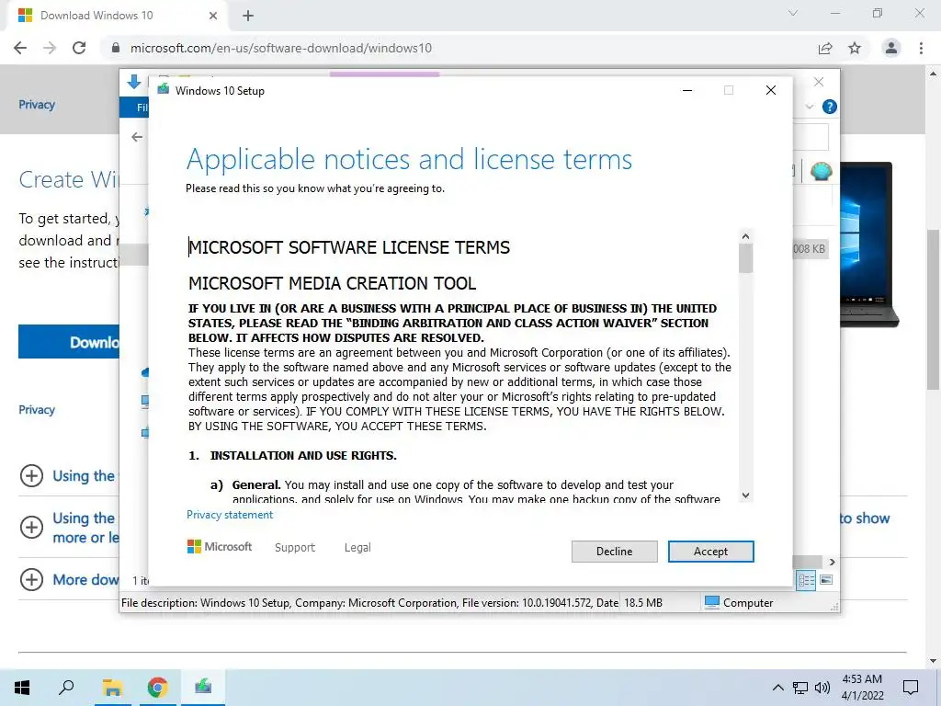Open the clock showing 4:53 AM
This screenshot has width=941, height=706.
coord(862,688)
